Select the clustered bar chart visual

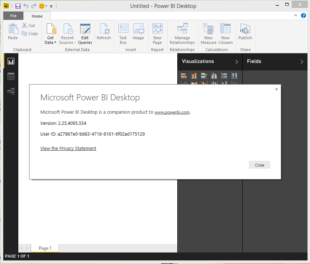tap(204, 76)
